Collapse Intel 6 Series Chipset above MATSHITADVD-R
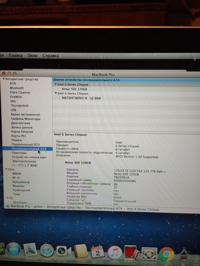Image resolution: width=200 pixels, height=266 pixels. coord(55,93)
